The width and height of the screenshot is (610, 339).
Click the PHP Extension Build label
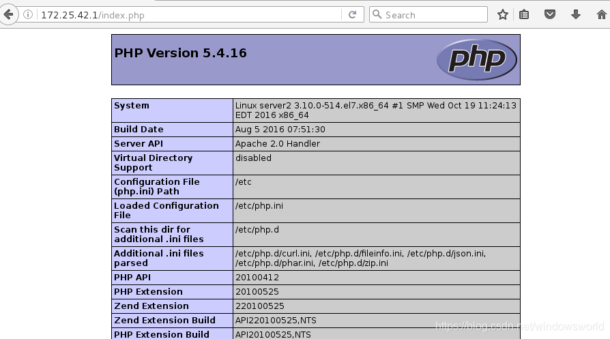pos(162,334)
